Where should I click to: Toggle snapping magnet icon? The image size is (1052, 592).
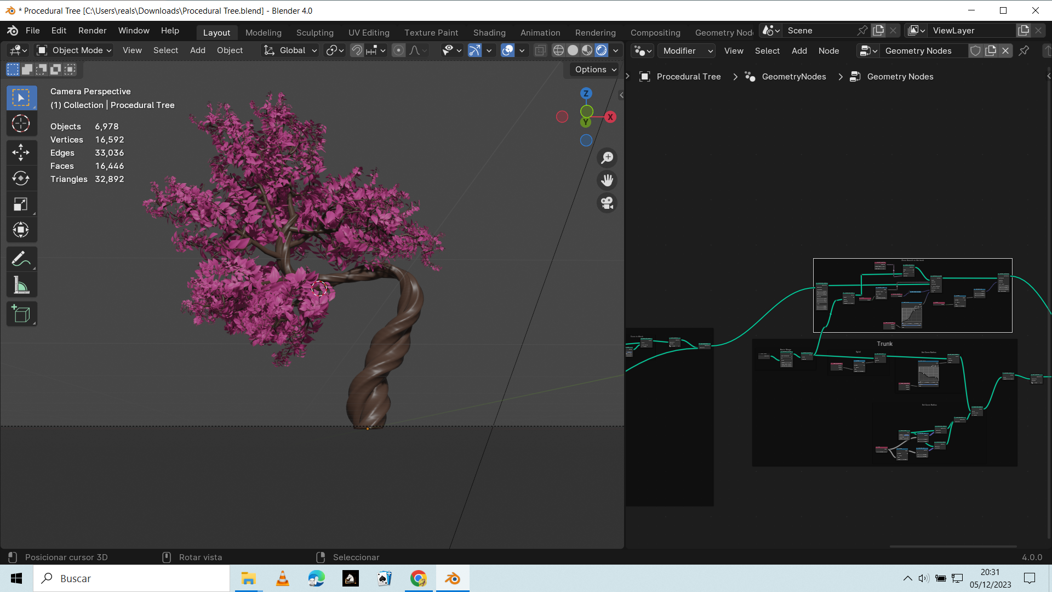tap(357, 50)
